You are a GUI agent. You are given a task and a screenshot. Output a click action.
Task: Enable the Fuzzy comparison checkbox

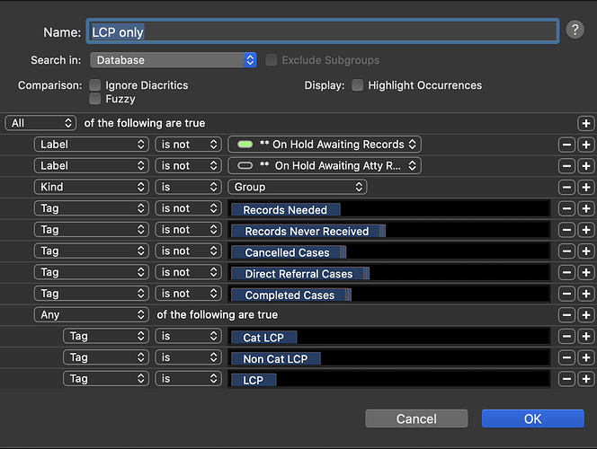(94, 99)
